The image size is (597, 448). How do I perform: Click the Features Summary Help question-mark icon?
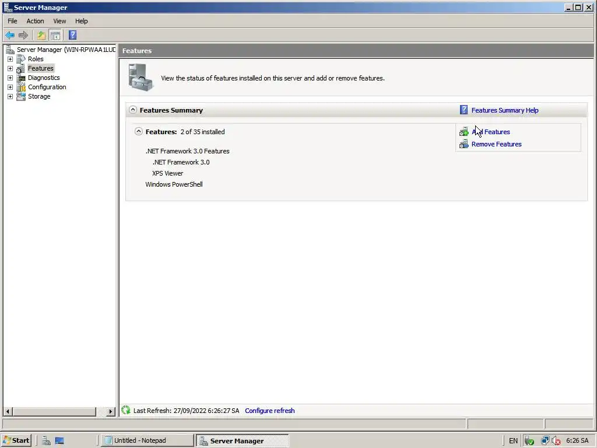(463, 110)
